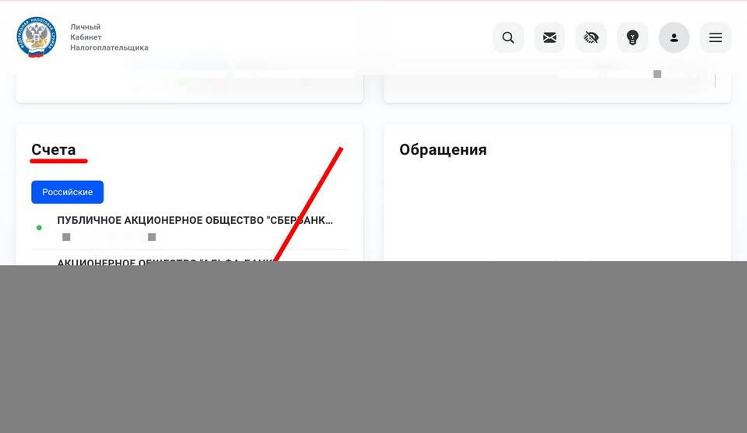Viewport: 747px width, 433px height.
Task: Click the lightbulb hints icon
Action: (x=632, y=37)
